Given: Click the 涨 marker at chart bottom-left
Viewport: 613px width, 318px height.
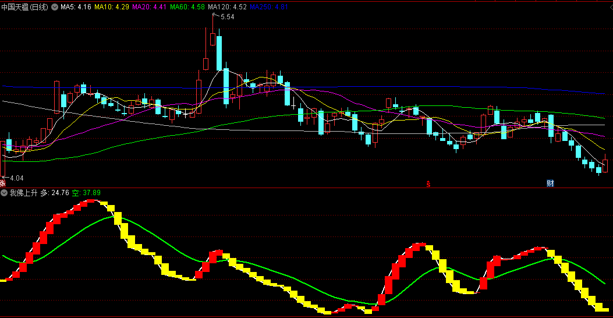Looking at the screenshot, I should click(x=3, y=183).
